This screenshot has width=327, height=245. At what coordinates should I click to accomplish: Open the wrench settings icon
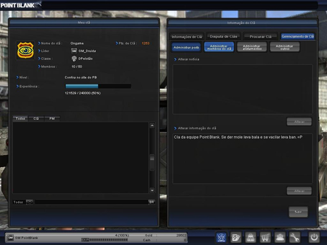click(x=294, y=237)
